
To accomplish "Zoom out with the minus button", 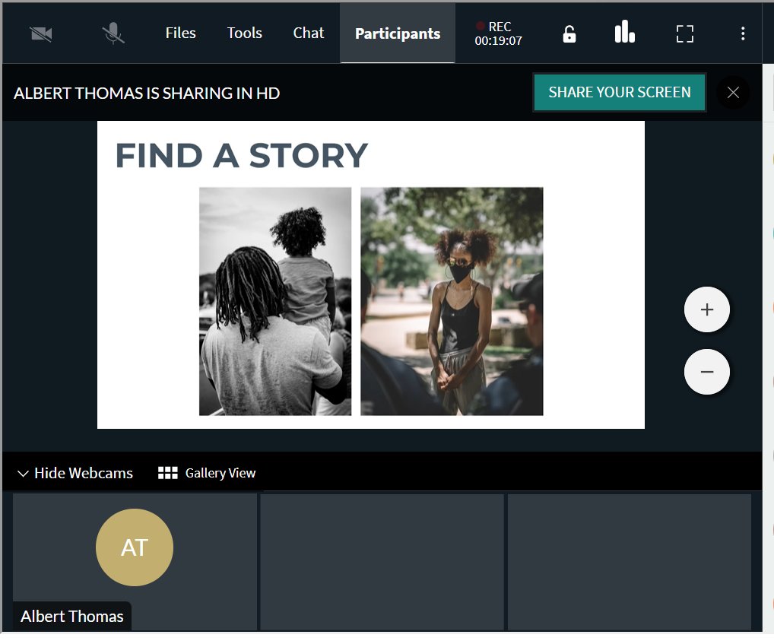I will 707,372.
